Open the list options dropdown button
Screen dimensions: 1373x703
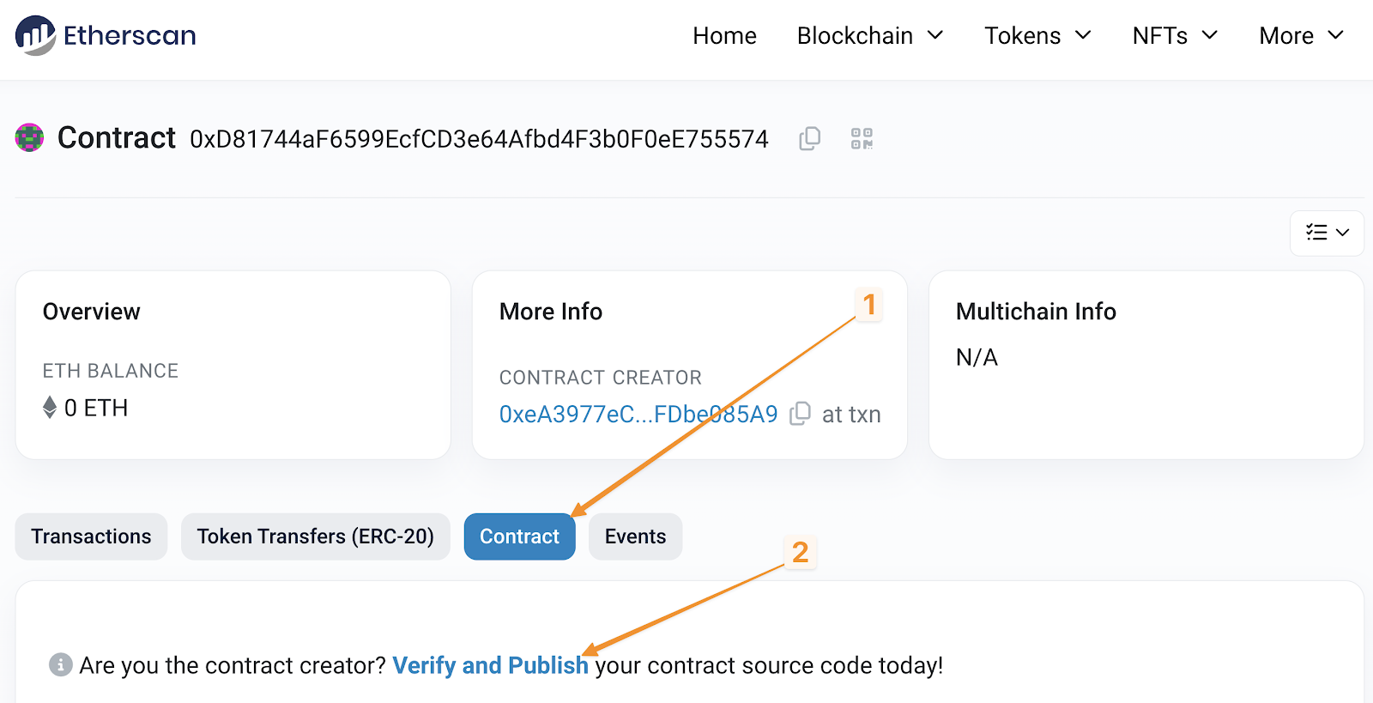pos(1327,233)
